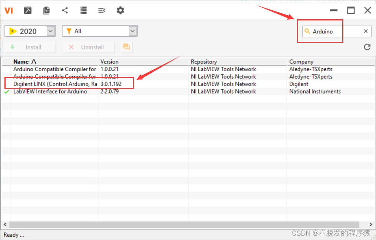
Task: Click the green checkmark beside LabVIEW Interface for Arduino
Action: tap(6, 91)
